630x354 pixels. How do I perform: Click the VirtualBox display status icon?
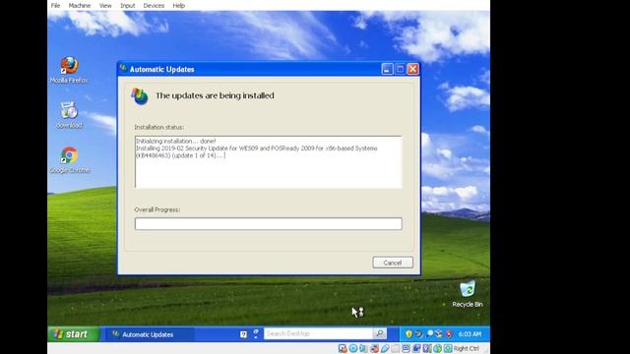pyautogui.click(x=406, y=348)
